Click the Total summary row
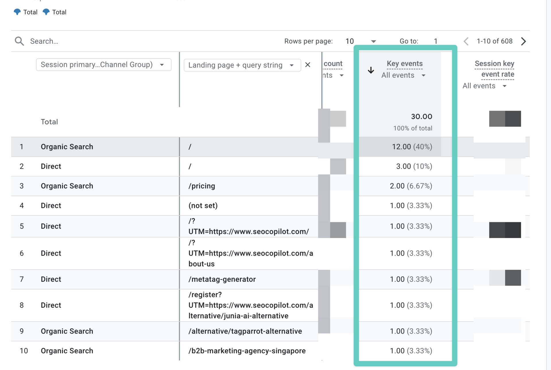The image size is (551, 370). [x=49, y=122]
